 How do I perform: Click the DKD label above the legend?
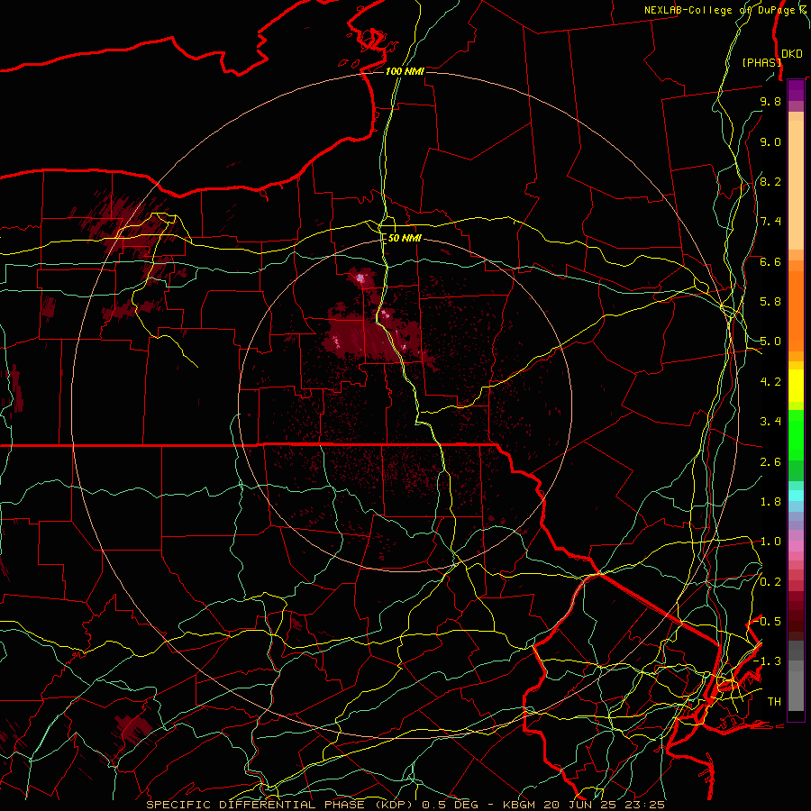pos(792,54)
